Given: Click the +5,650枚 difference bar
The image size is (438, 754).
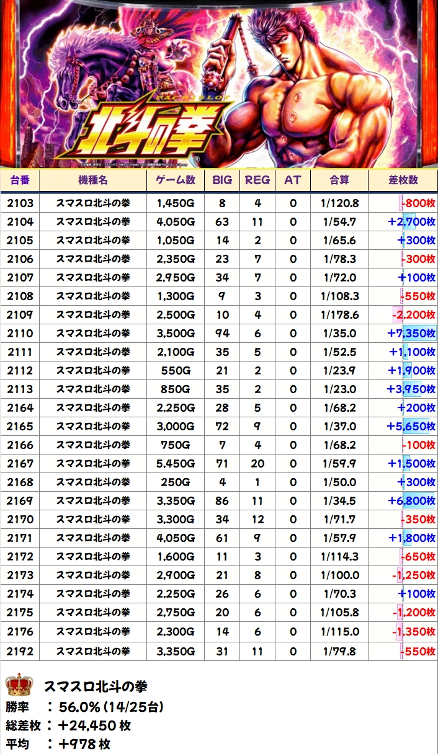Looking at the screenshot, I should (x=416, y=427).
